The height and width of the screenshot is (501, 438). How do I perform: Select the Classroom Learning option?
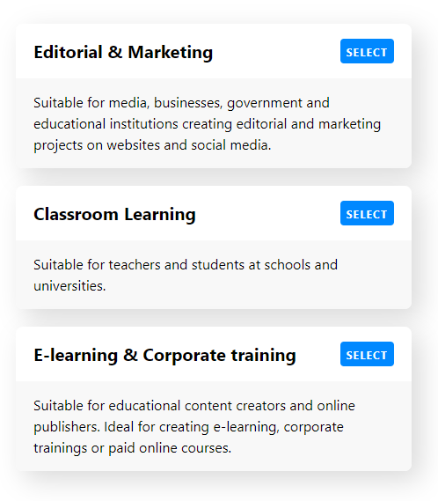coord(367,213)
